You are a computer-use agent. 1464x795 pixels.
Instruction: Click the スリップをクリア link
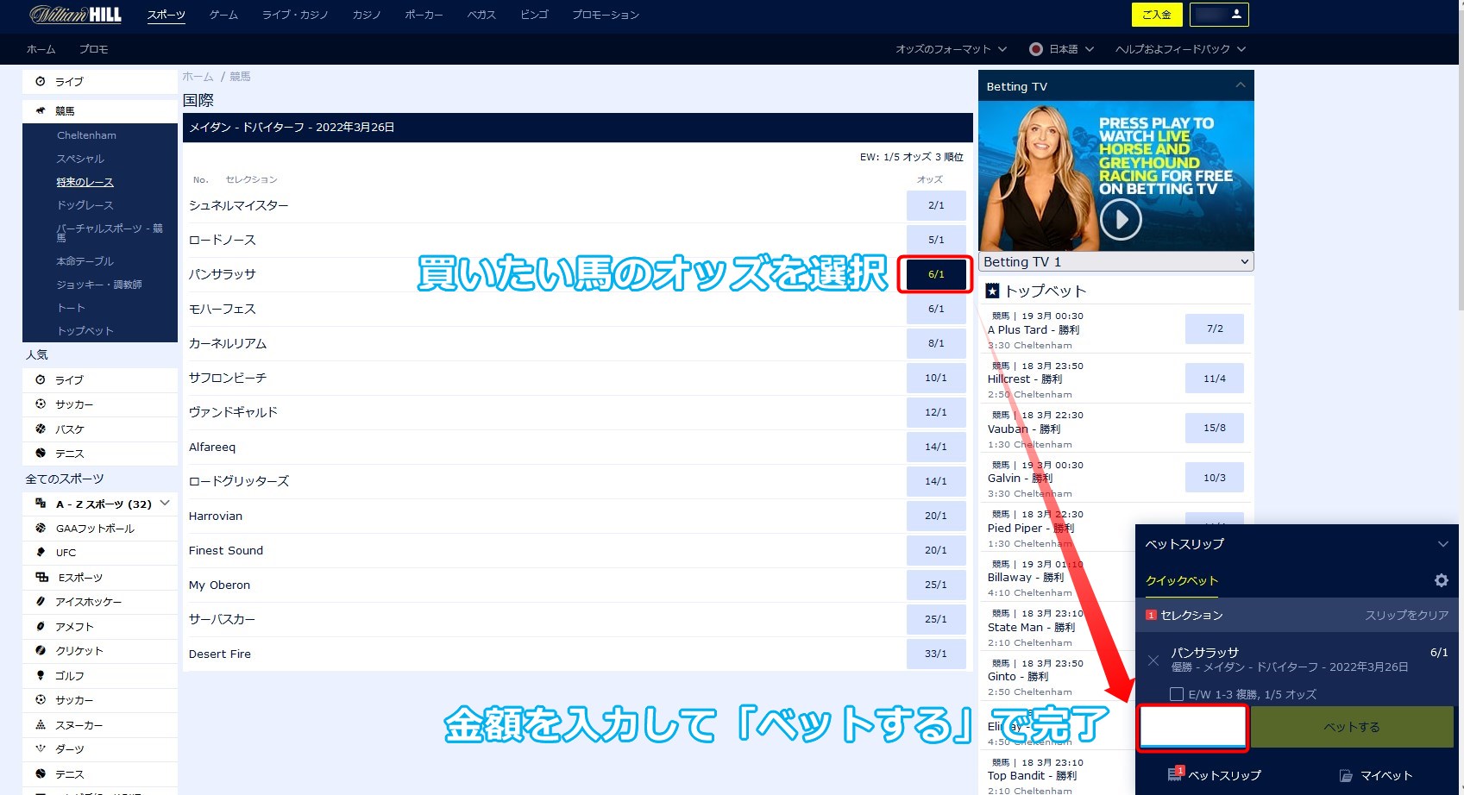click(1406, 615)
